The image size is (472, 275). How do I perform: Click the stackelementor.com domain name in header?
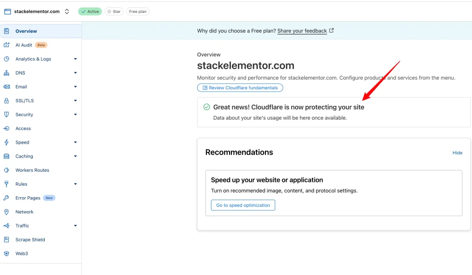coord(37,12)
